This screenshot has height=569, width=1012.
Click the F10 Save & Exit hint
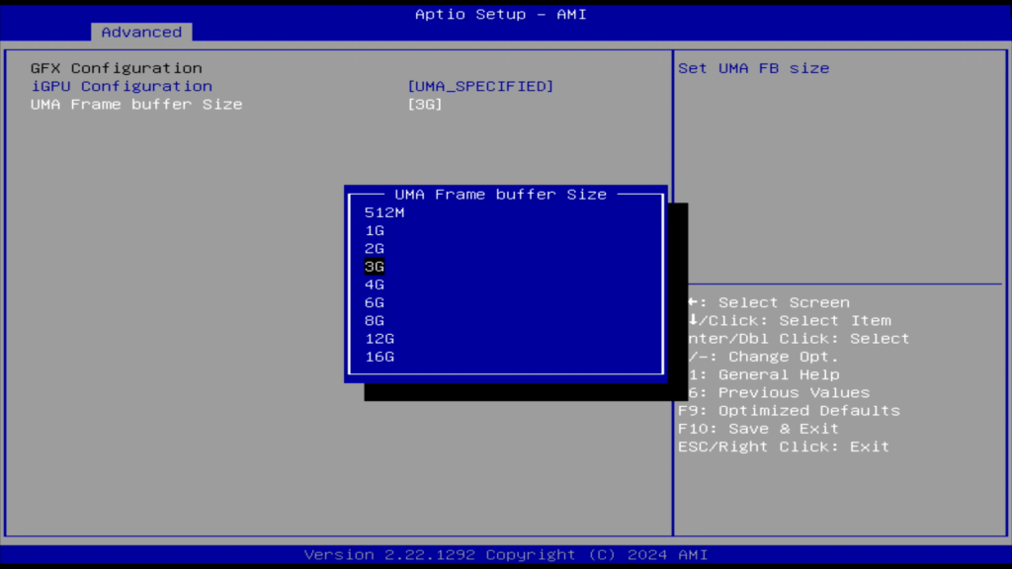tap(758, 429)
